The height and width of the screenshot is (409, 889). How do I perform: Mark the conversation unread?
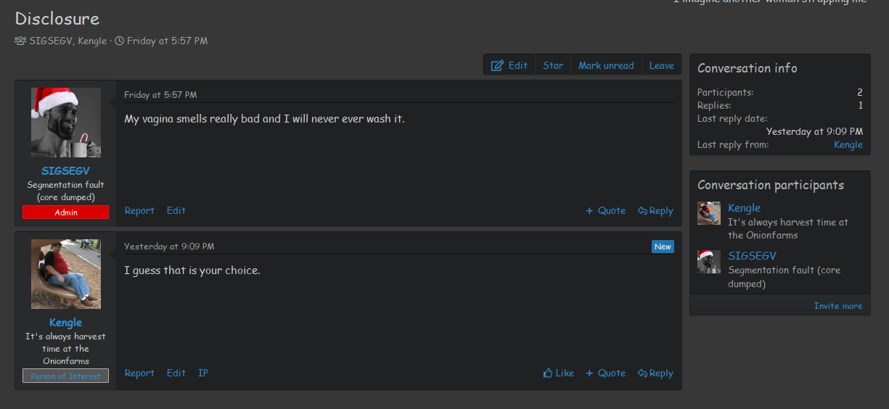(x=606, y=65)
